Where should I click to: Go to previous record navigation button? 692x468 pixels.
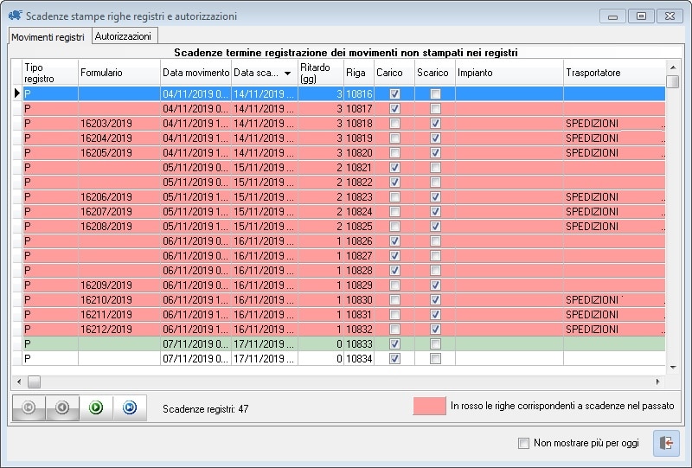point(62,407)
